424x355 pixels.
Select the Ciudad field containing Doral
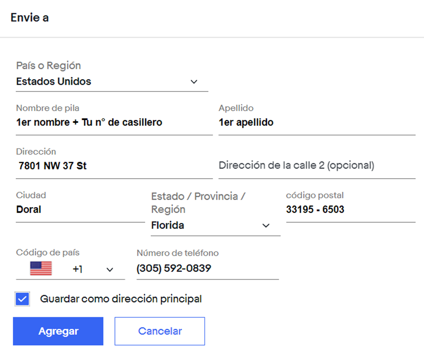click(81, 210)
